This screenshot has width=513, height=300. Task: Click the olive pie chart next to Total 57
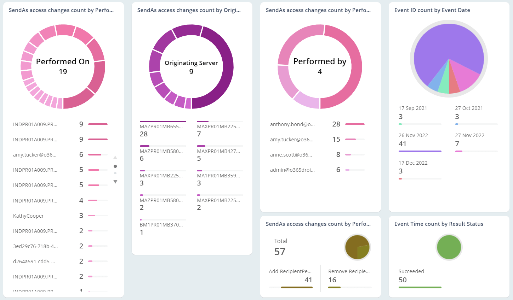[x=357, y=247]
